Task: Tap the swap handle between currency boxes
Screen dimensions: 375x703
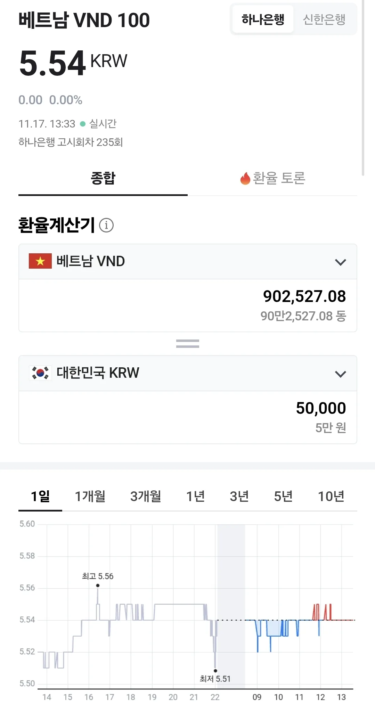Action: coord(188,344)
